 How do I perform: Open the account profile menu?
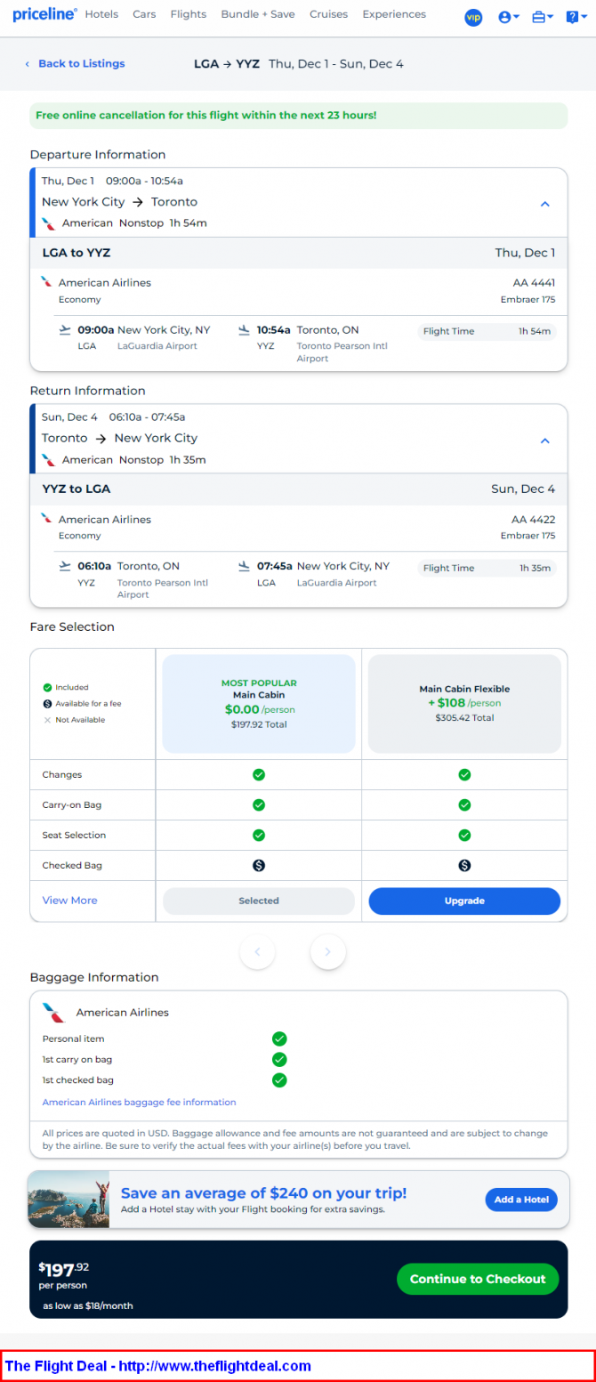point(509,17)
